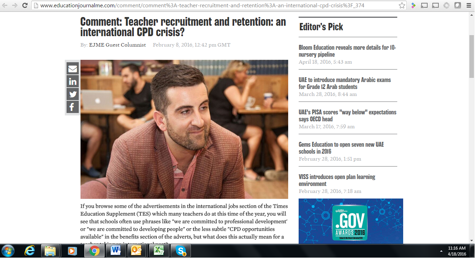This screenshot has height=267, width=476.
Task: Share the article on LinkedIn
Action: click(x=72, y=81)
